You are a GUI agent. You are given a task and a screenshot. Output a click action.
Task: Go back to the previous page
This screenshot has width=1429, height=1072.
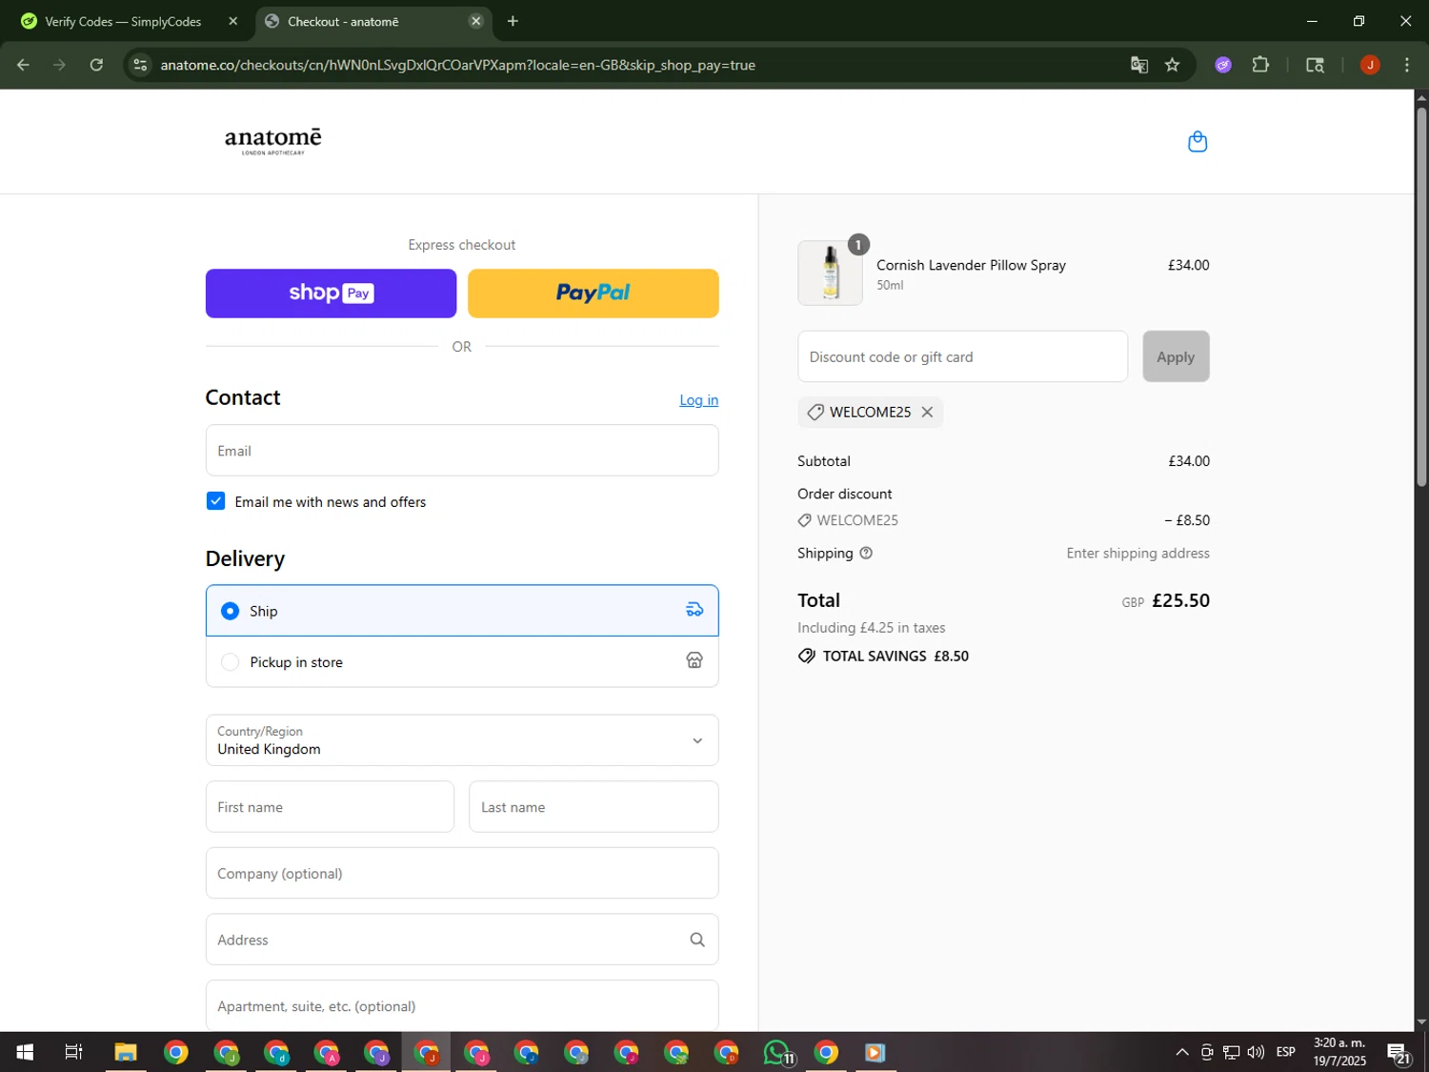click(x=23, y=65)
